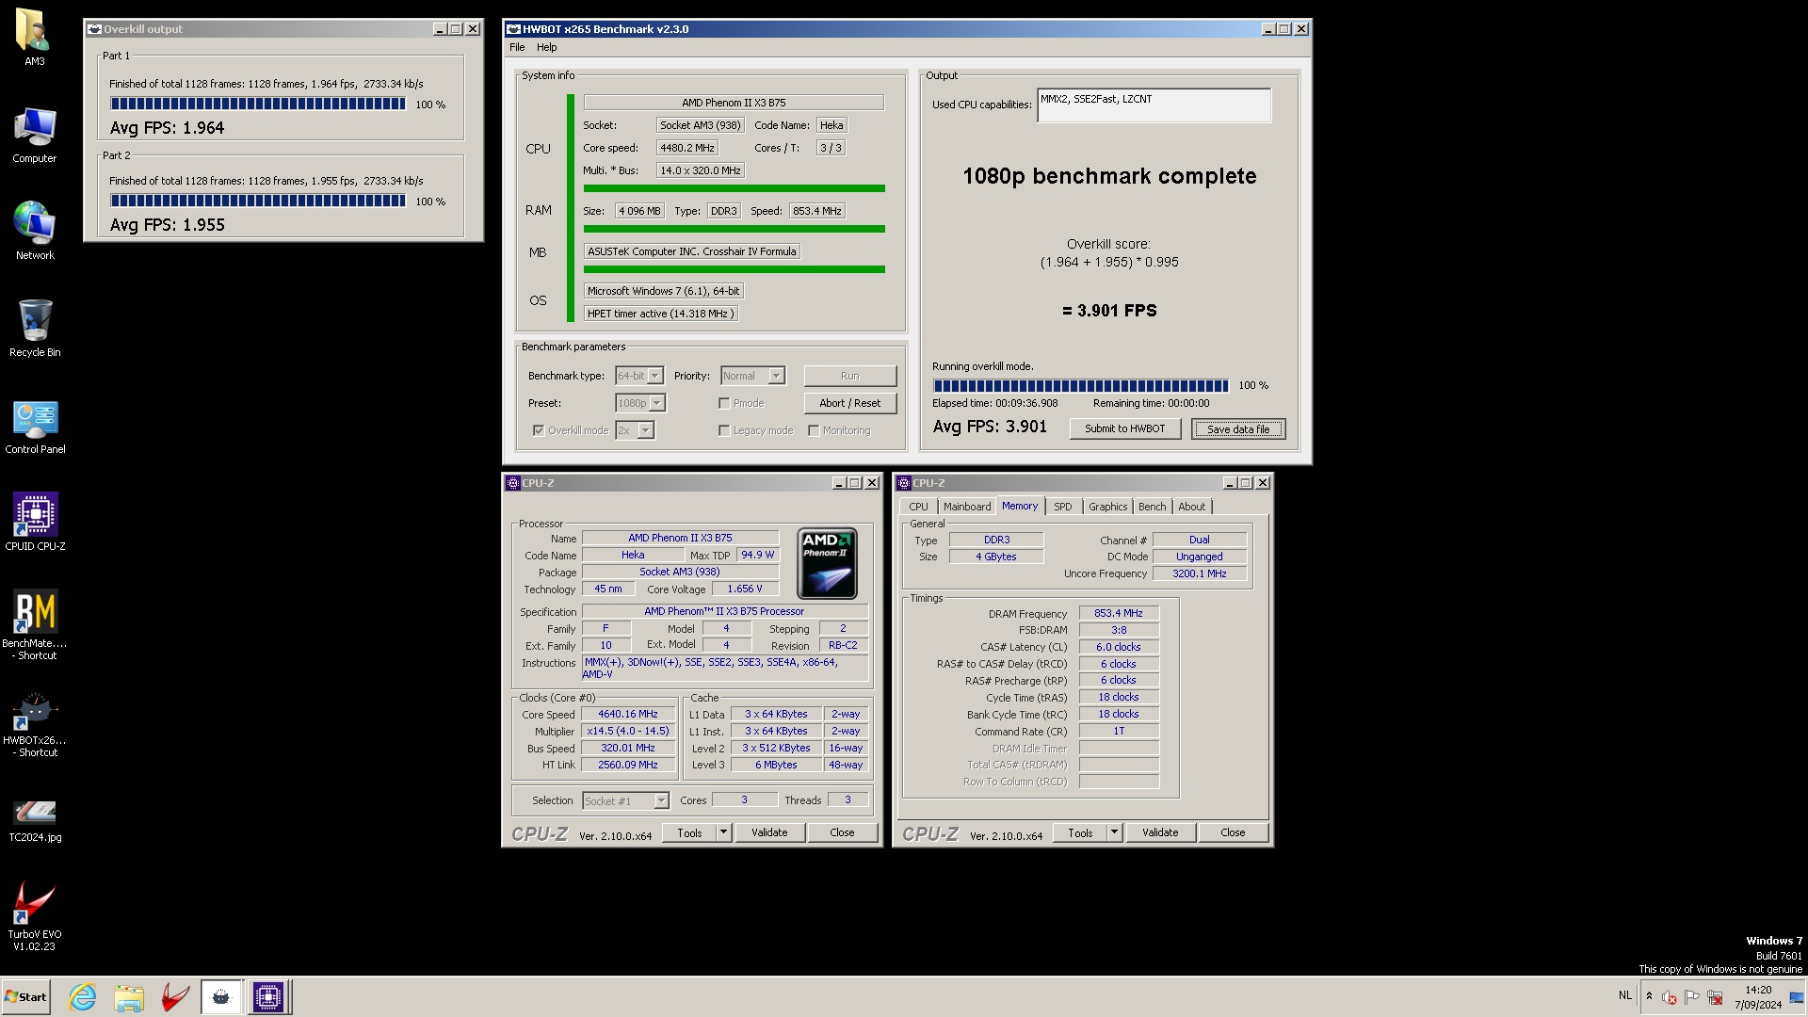
Task: Open the Network desktop icon
Action: coord(34,232)
